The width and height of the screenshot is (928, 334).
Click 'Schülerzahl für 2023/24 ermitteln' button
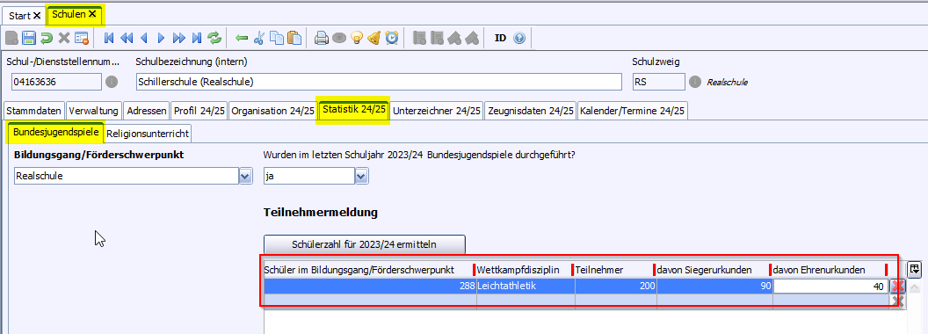click(x=365, y=244)
